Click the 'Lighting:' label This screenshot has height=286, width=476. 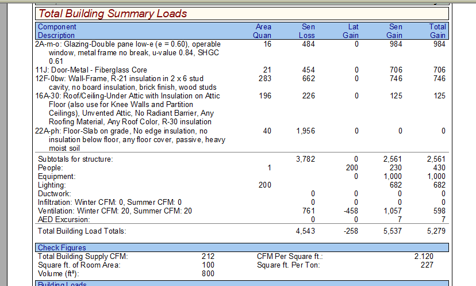pyautogui.click(x=52, y=185)
